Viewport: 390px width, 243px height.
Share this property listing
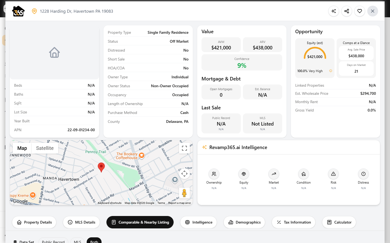347,11
